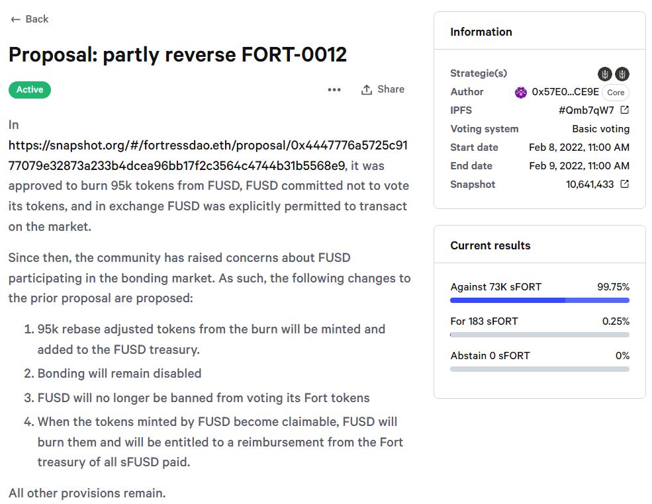Click the 'Basic voting' value
This screenshot has height=504, width=652.
pos(600,129)
